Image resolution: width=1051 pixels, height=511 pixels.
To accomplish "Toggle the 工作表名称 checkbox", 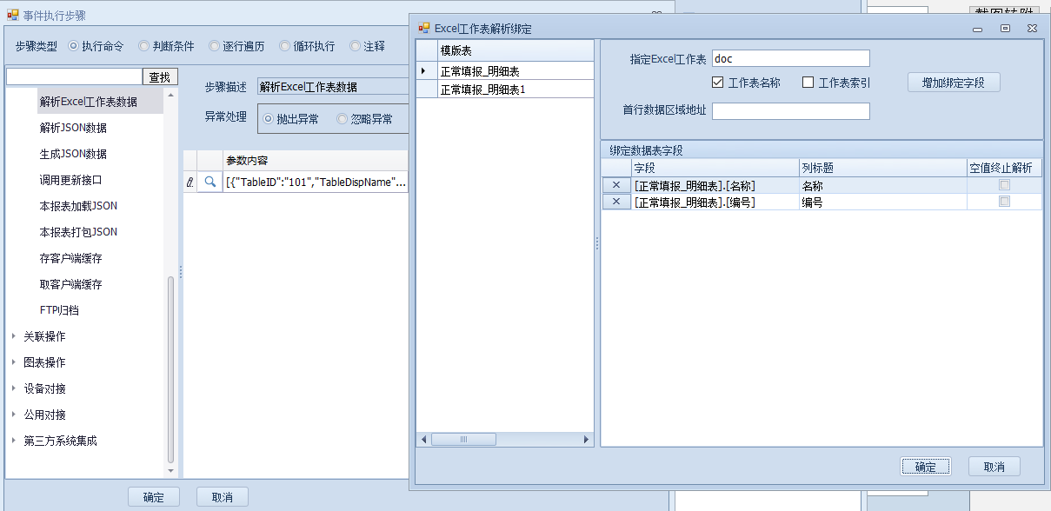I will click(718, 83).
